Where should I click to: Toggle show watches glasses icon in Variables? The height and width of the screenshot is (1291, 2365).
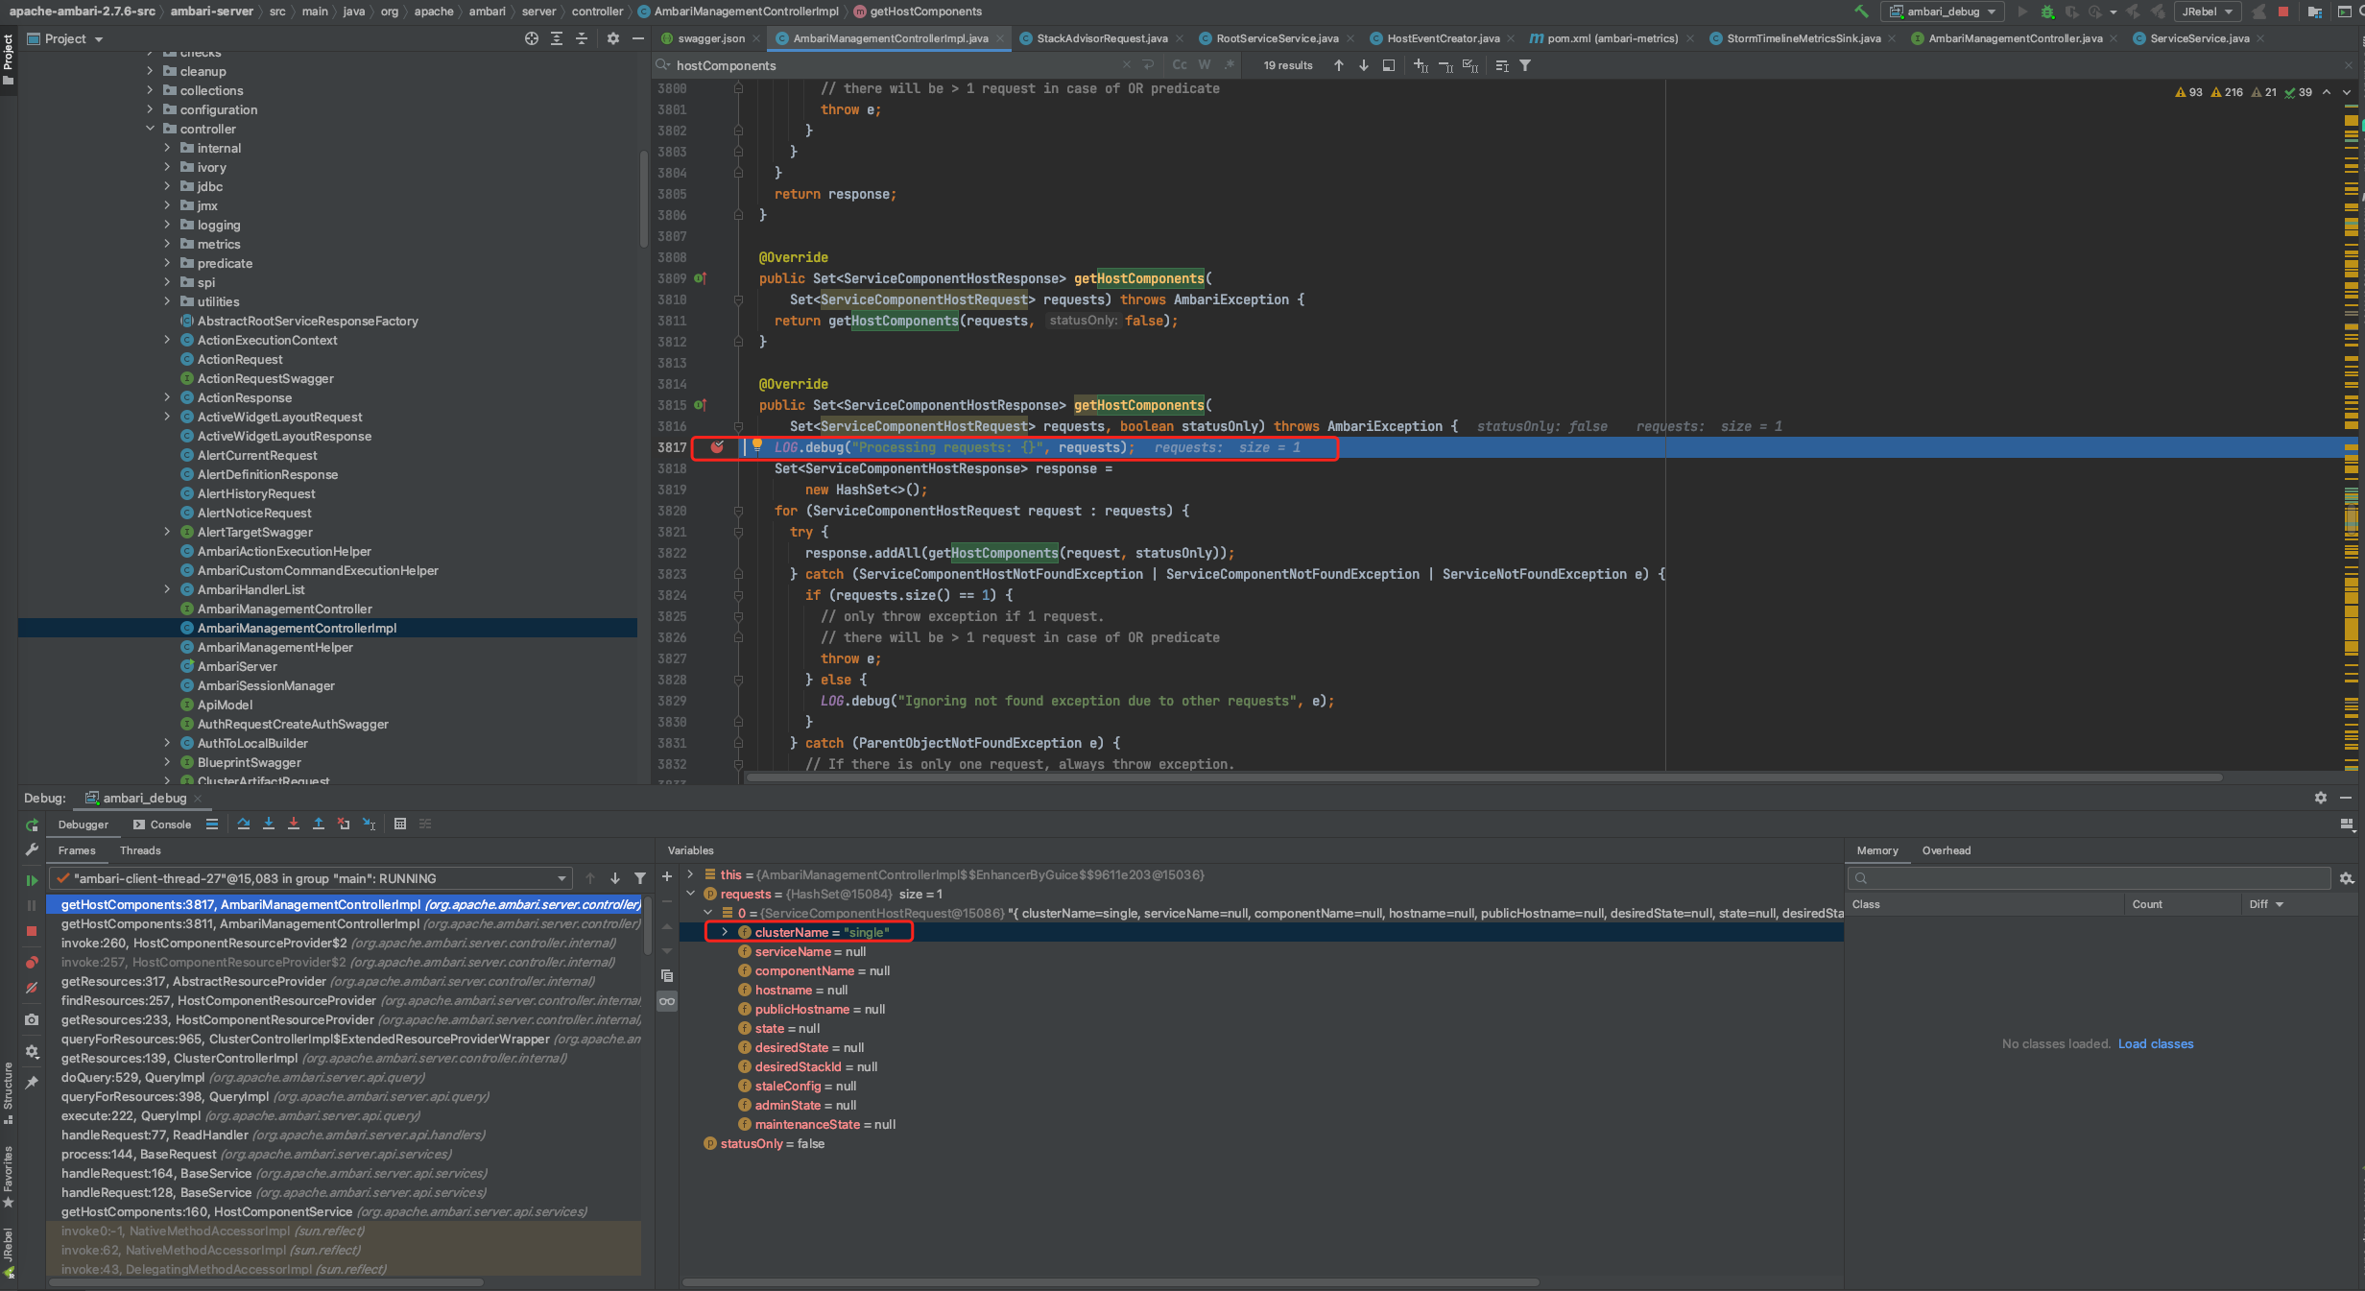pos(667,1001)
